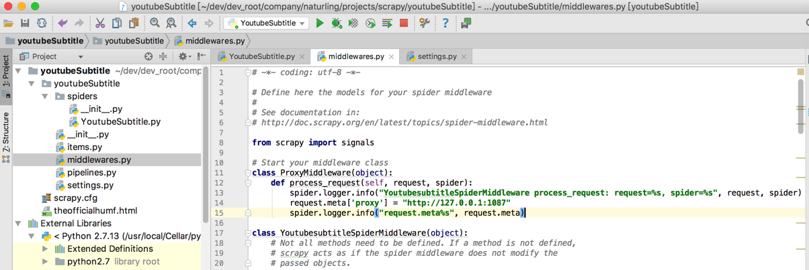The height and width of the screenshot is (270, 809).
Task: Collapse the Python 2.7.13 interpreter node
Action: tap(32, 237)
